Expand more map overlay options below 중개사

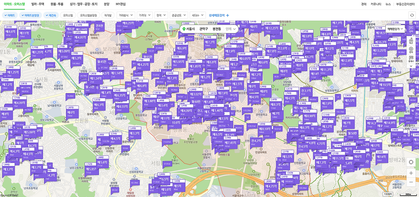pos(411,66)
